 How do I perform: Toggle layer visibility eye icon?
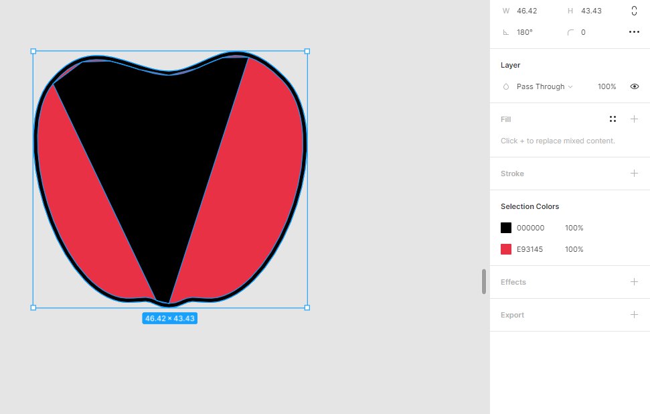tap(634, 86)
